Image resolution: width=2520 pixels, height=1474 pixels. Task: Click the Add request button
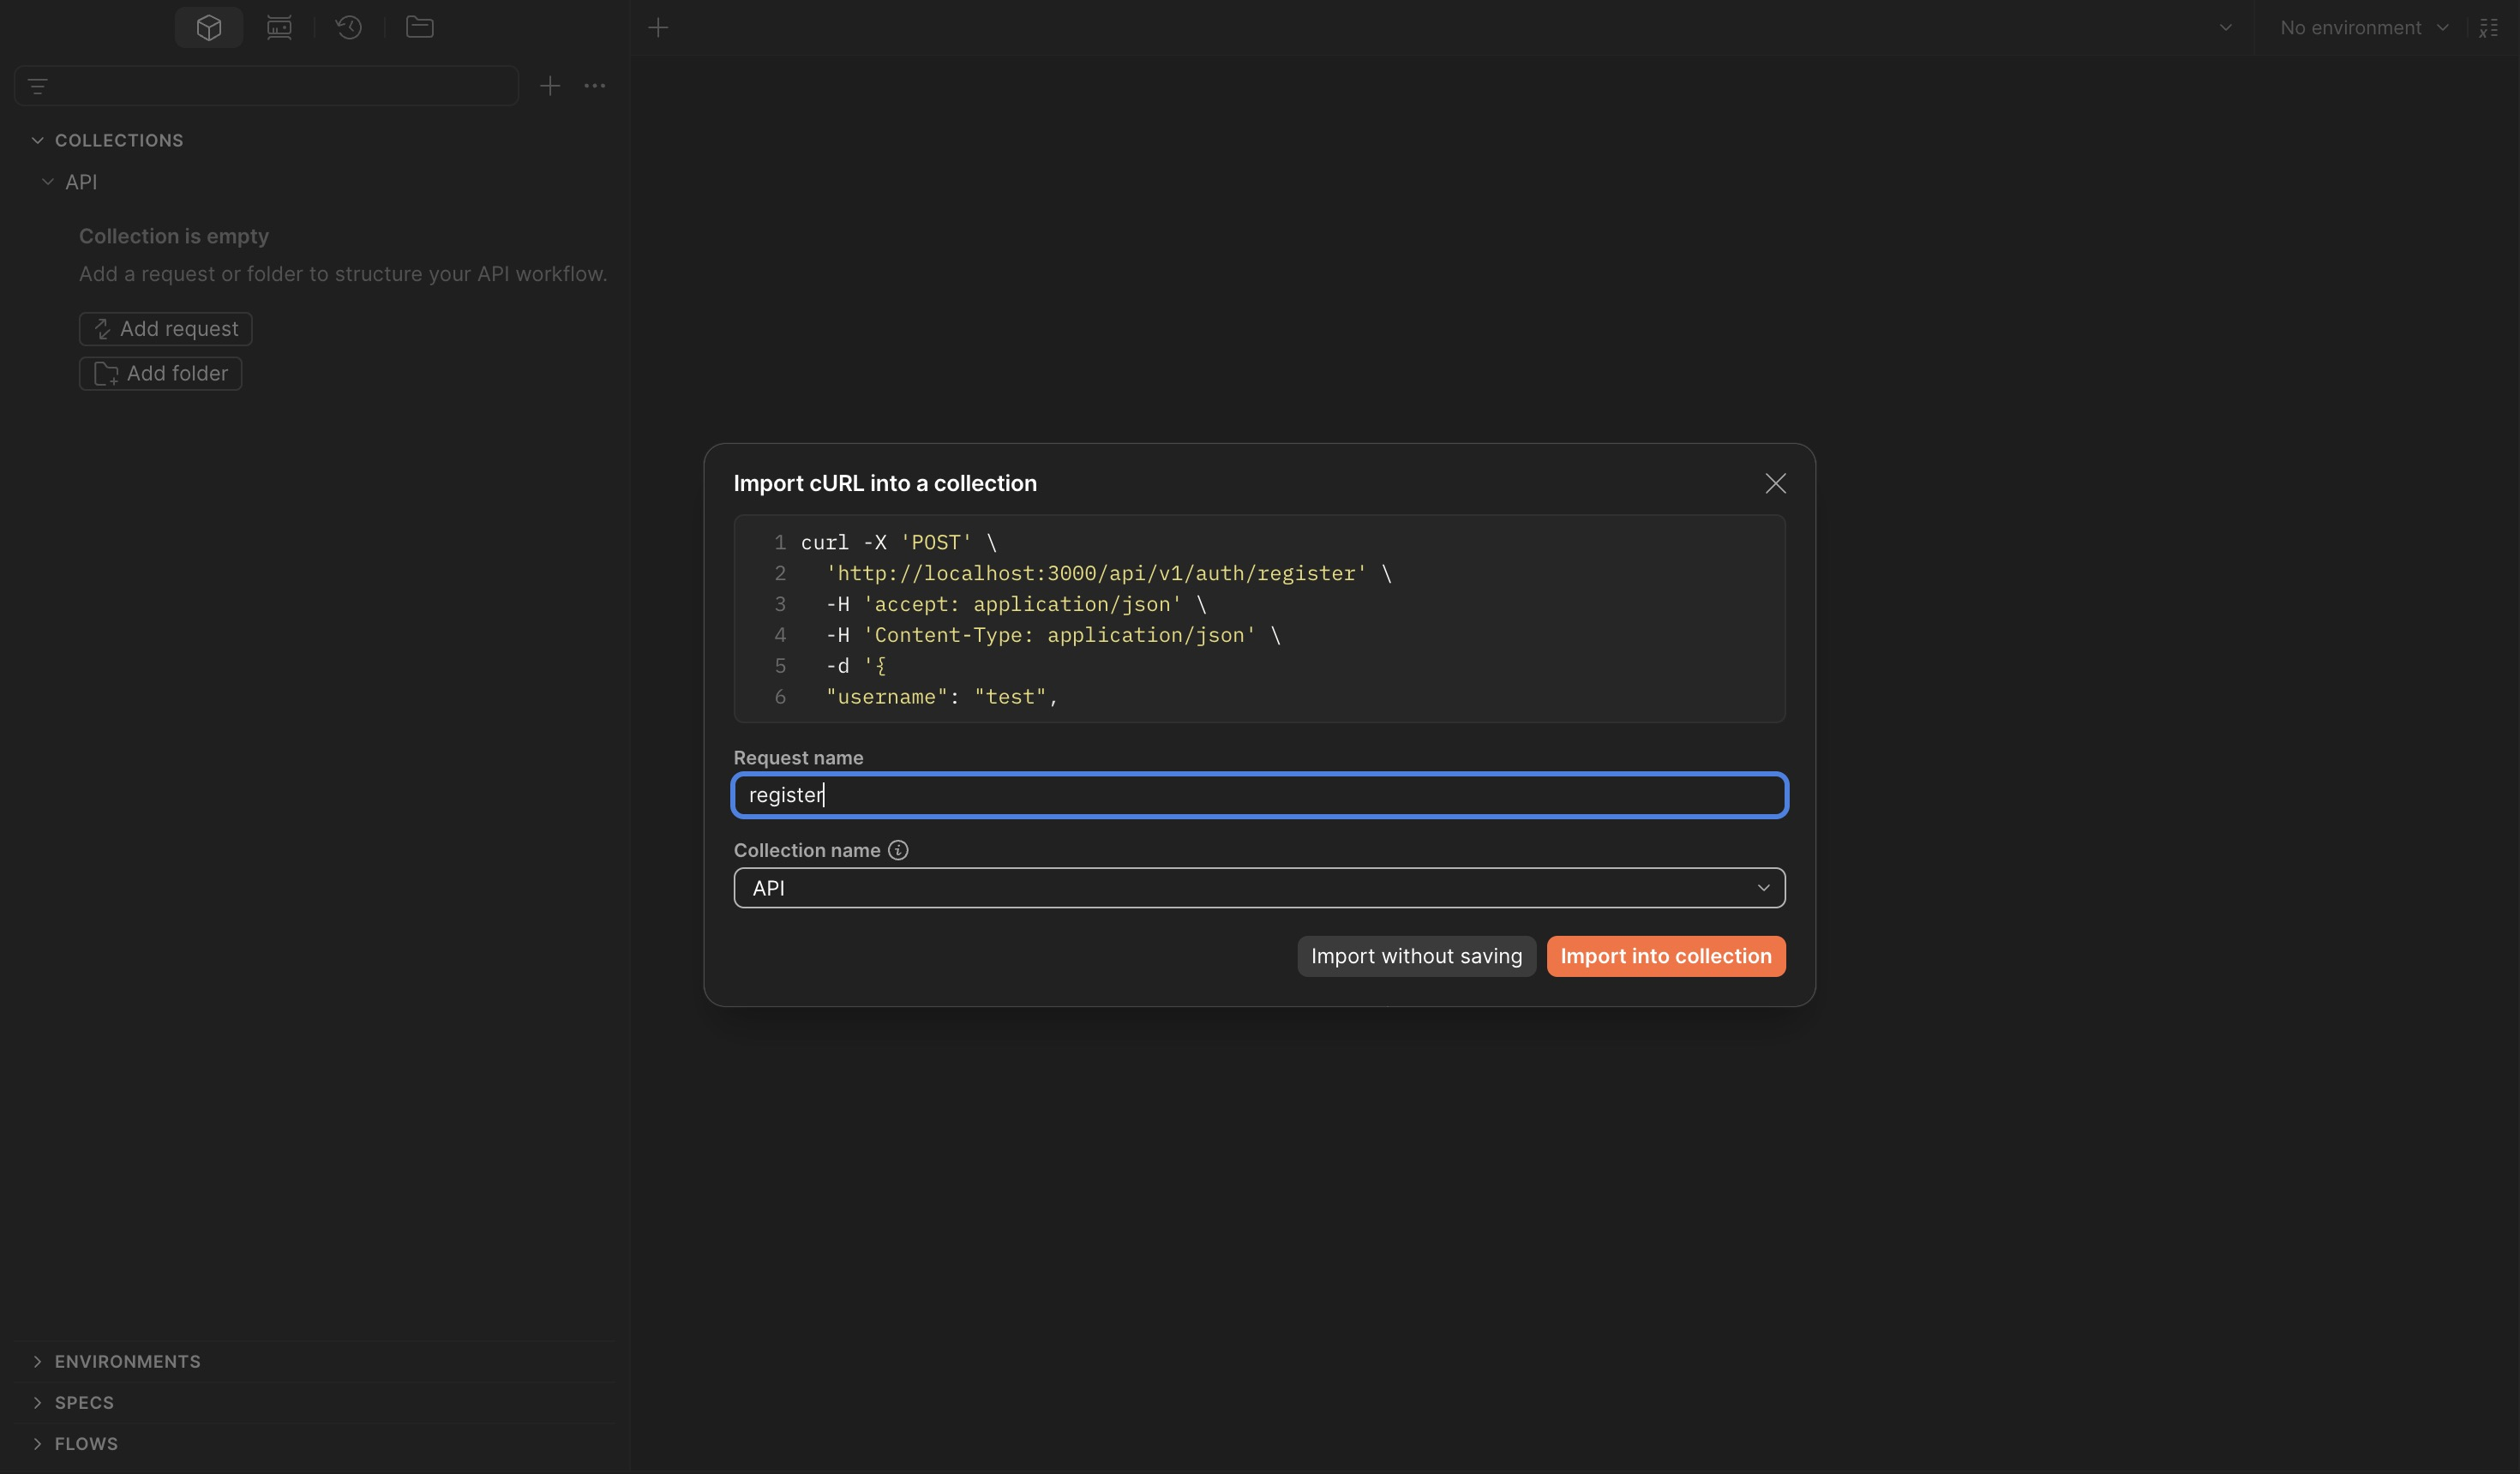pos(166,329)
